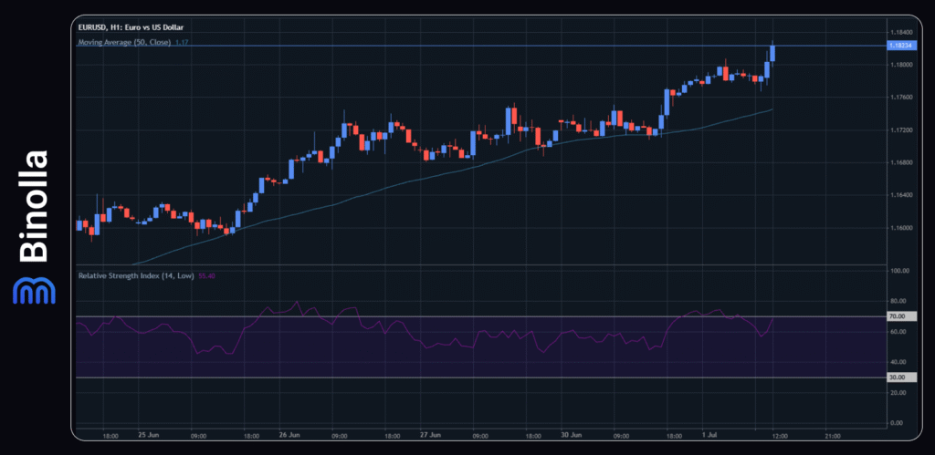Click the 26 Jun date on time axis

(289, 435)
